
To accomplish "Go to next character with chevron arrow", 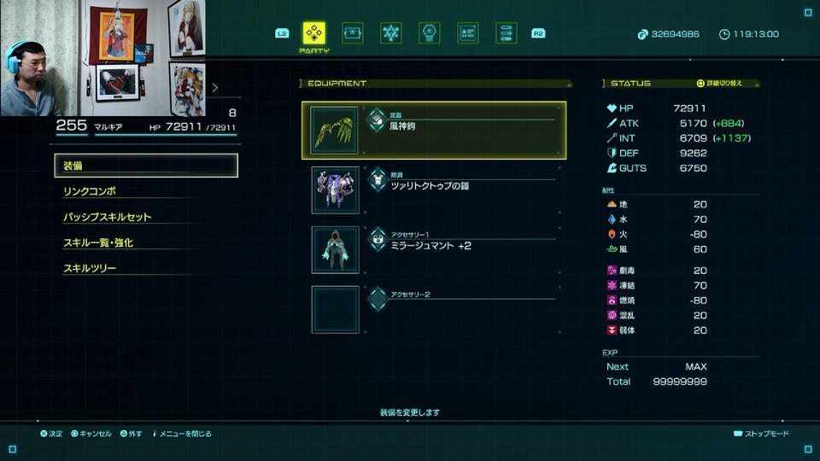I will 215,88.
